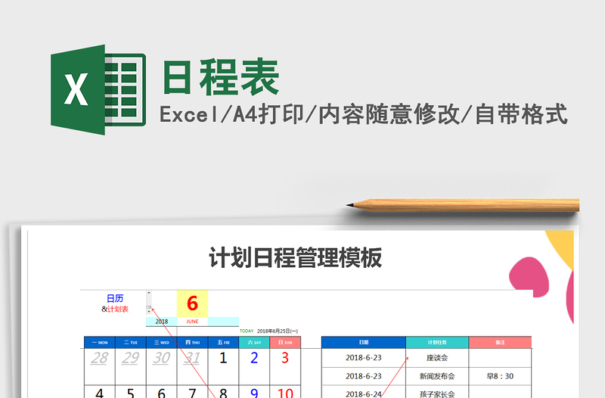Screen dimensions: 605x398
Task: Click blue calendar day 2 under SAT
Action: (x=254, y=358)
